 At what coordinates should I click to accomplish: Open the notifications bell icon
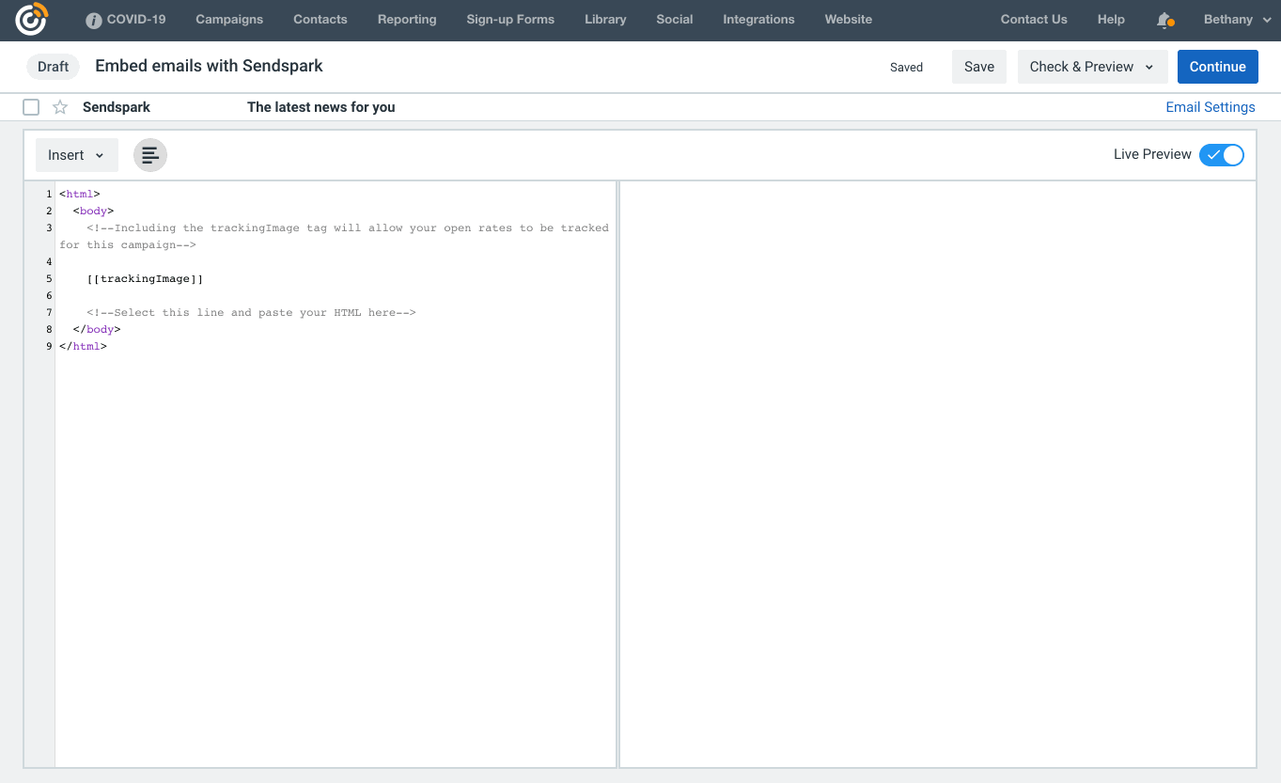click(1164, 20)
